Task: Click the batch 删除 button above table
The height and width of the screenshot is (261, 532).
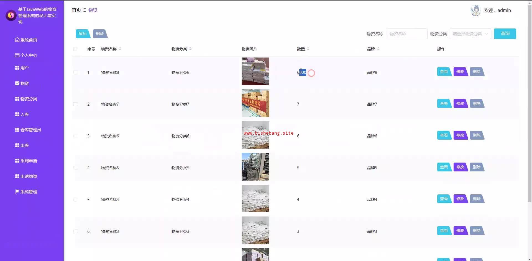Action: click(x=100, y=34)
